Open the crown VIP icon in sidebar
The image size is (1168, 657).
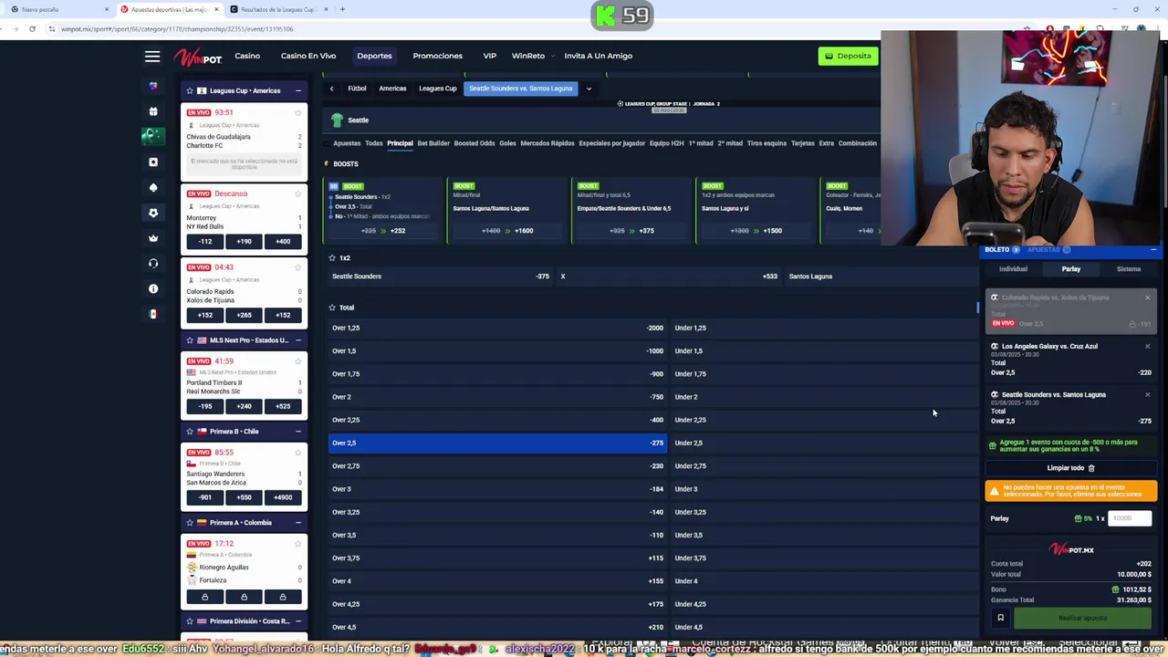(x=153, y=238)
